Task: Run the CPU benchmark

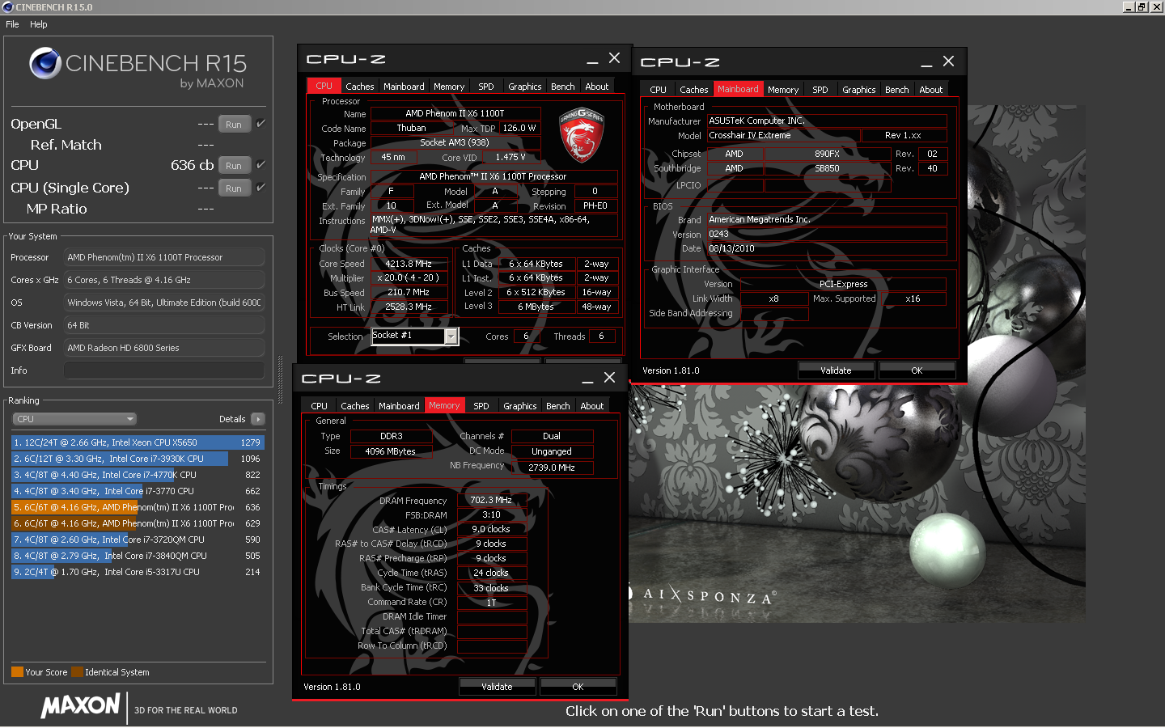Action: 234,166
